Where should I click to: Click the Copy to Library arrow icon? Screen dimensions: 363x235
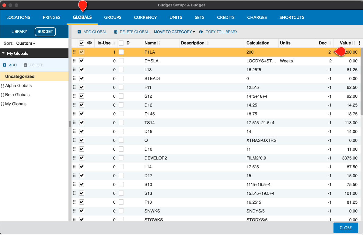(x=201, y=32)
